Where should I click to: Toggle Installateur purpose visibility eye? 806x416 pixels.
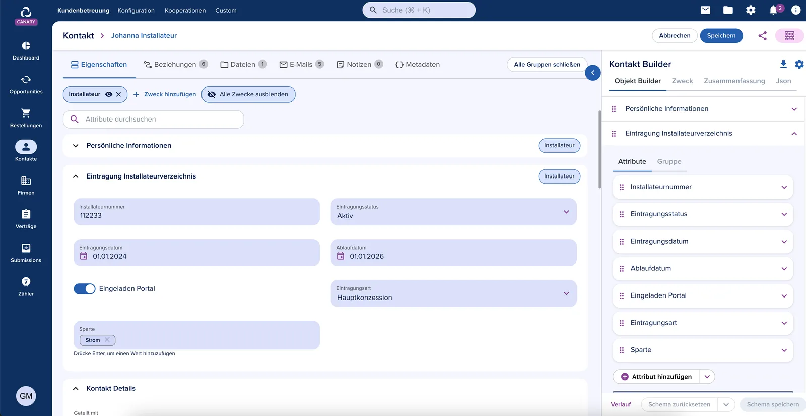[109, 94]
